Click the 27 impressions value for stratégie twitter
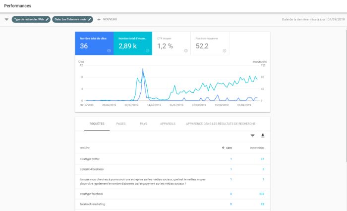Image resolution: width=347 pixels, height=211 pixels. coord(262,159)
